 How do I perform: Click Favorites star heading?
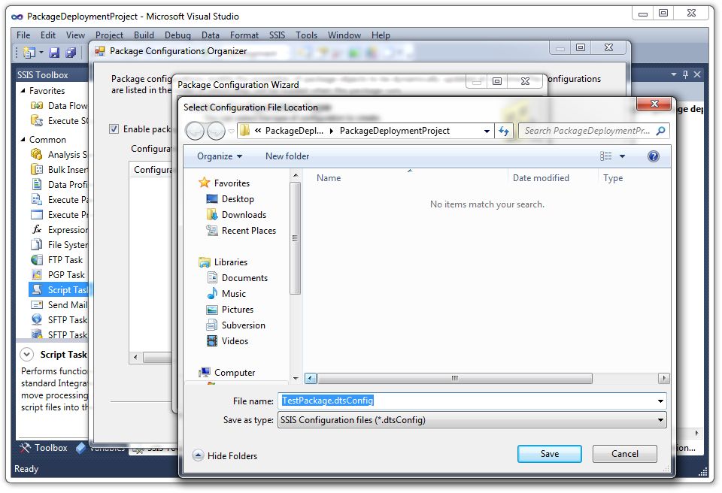224,183
